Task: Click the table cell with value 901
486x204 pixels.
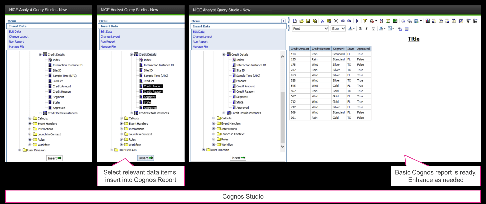Action: click(300, 118)
